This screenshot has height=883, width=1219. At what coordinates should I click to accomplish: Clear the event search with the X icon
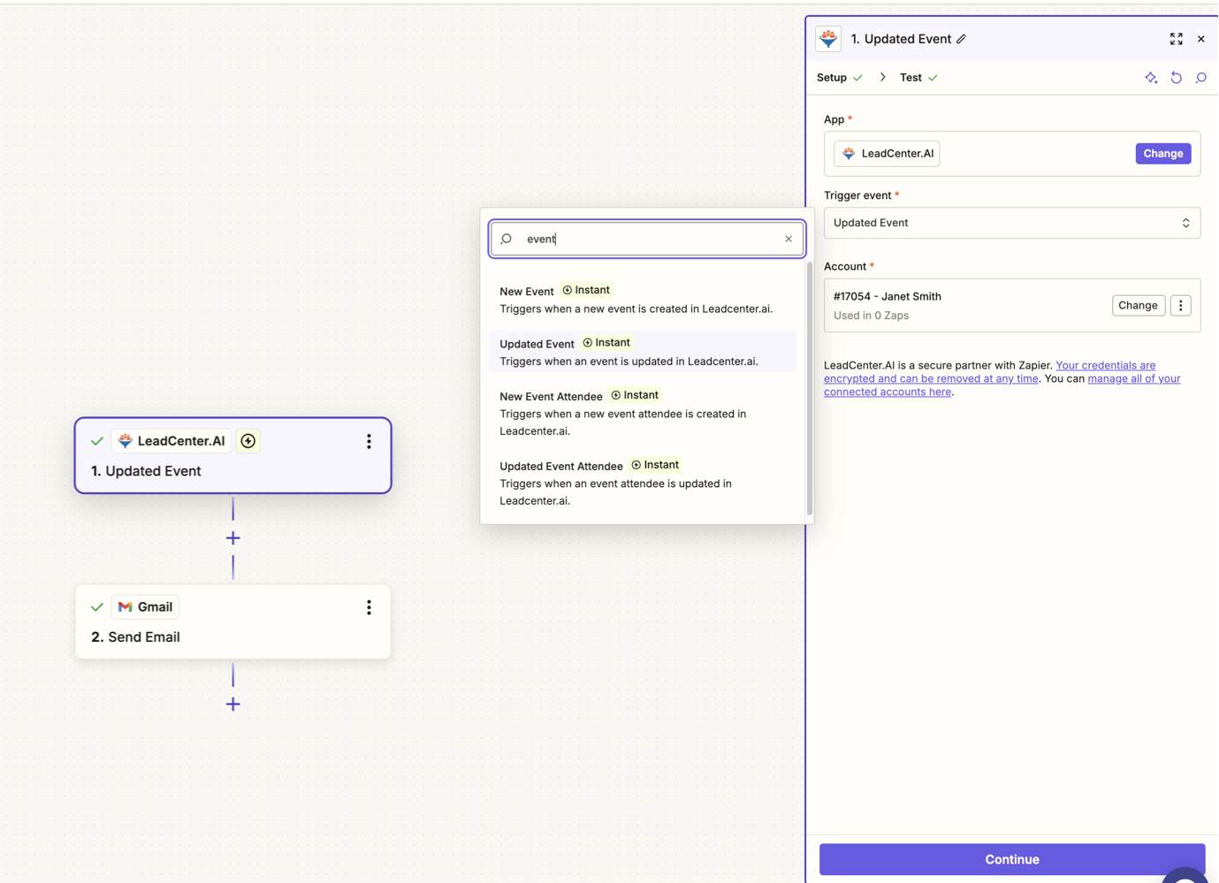pos(788,239)
